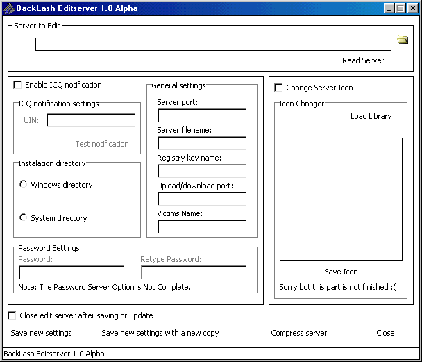Tick the Change Server Icon checkbox

tap(278, 88)
